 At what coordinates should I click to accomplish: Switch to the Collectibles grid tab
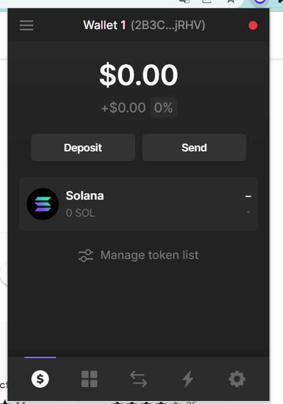coord(90,379)
